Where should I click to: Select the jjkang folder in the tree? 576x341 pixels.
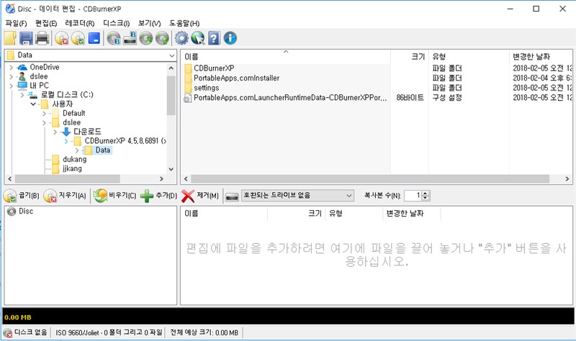[x=72, y=168]
